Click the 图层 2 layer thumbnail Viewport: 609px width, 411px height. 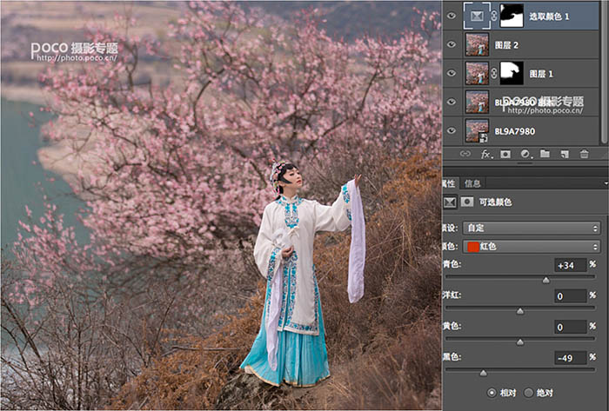[x=477, y=44]
